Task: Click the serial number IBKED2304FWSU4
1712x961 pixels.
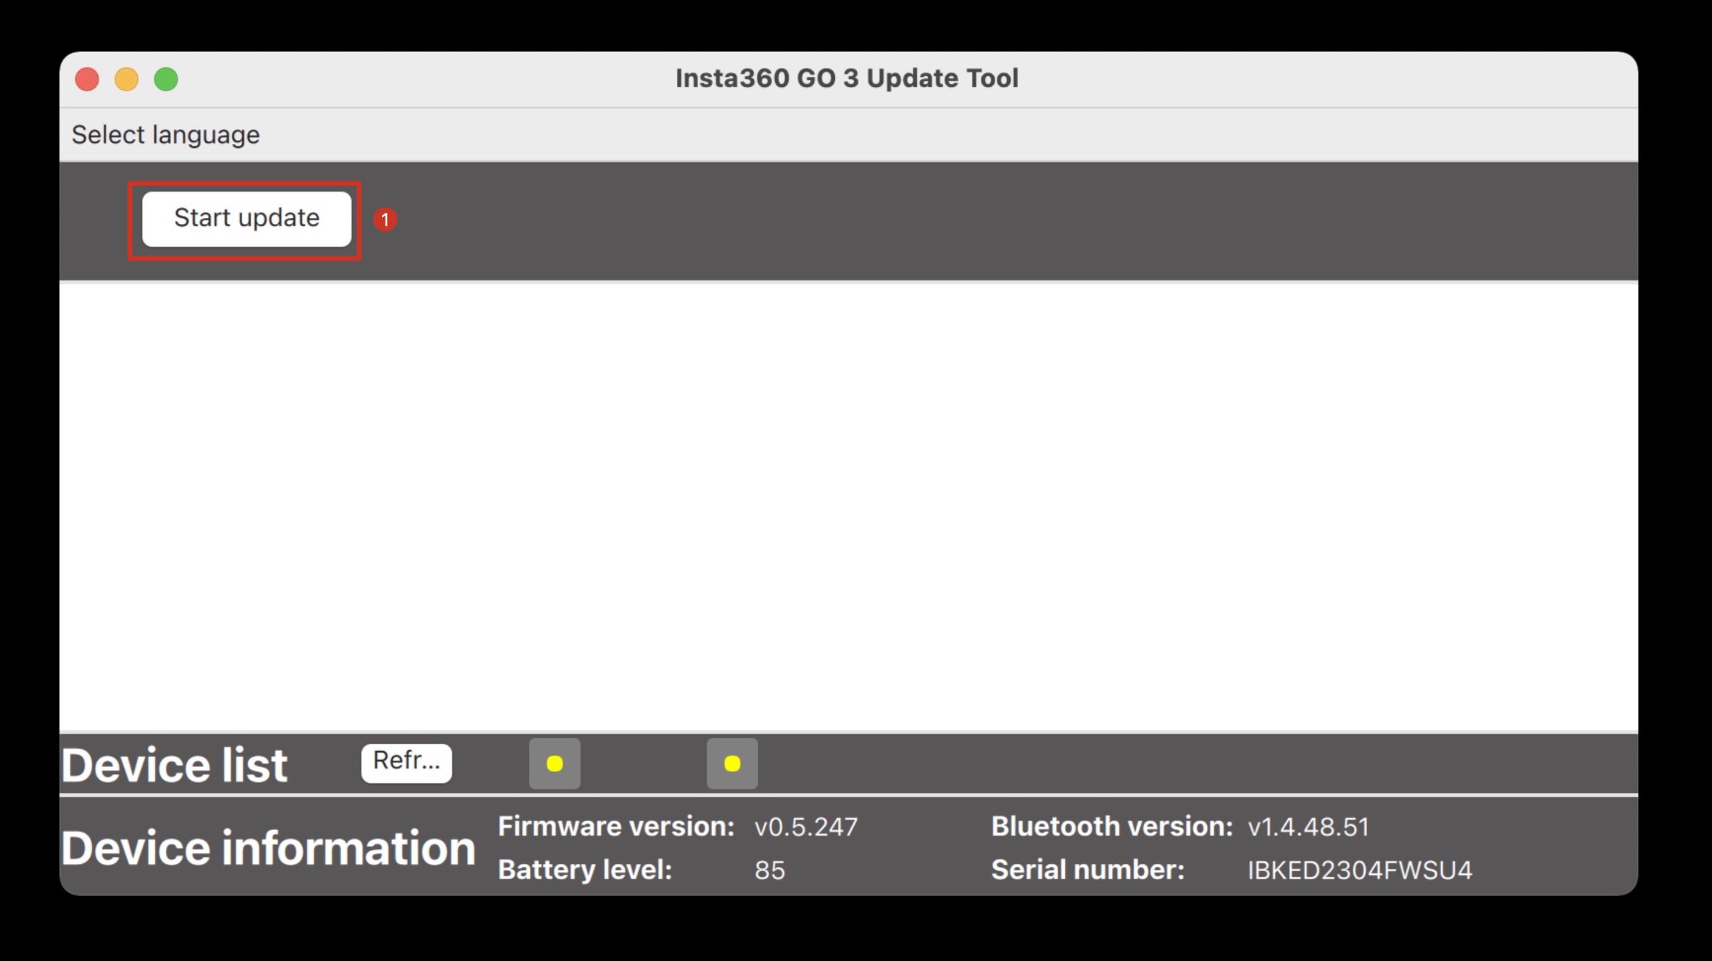Action: (x=1359, y=870)
